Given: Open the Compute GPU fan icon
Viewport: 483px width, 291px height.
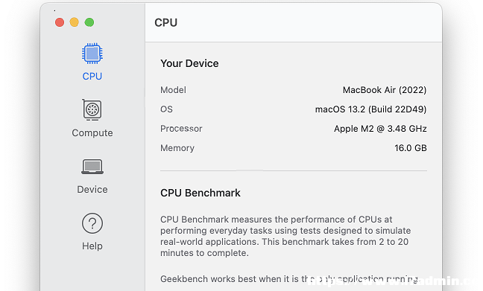Looking at the screenshot, I should pyautogui.click(x=92, y=109).
